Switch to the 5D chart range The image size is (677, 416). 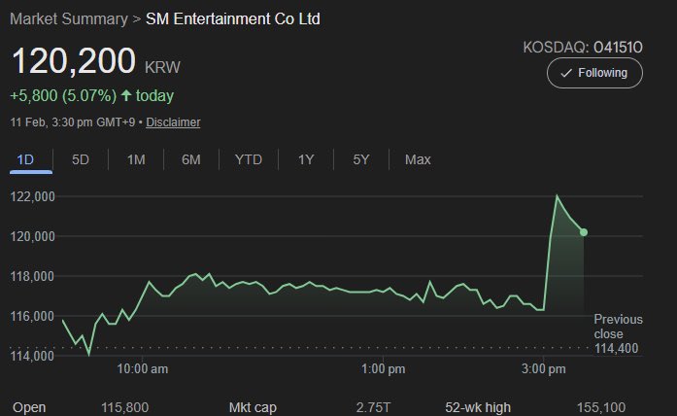click(x=81, y=159)
